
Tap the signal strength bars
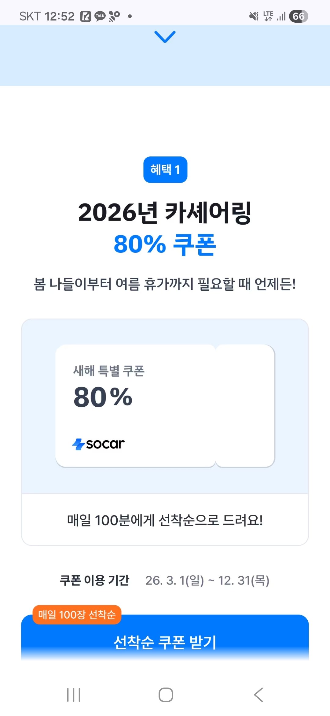[x=281, y=16]
